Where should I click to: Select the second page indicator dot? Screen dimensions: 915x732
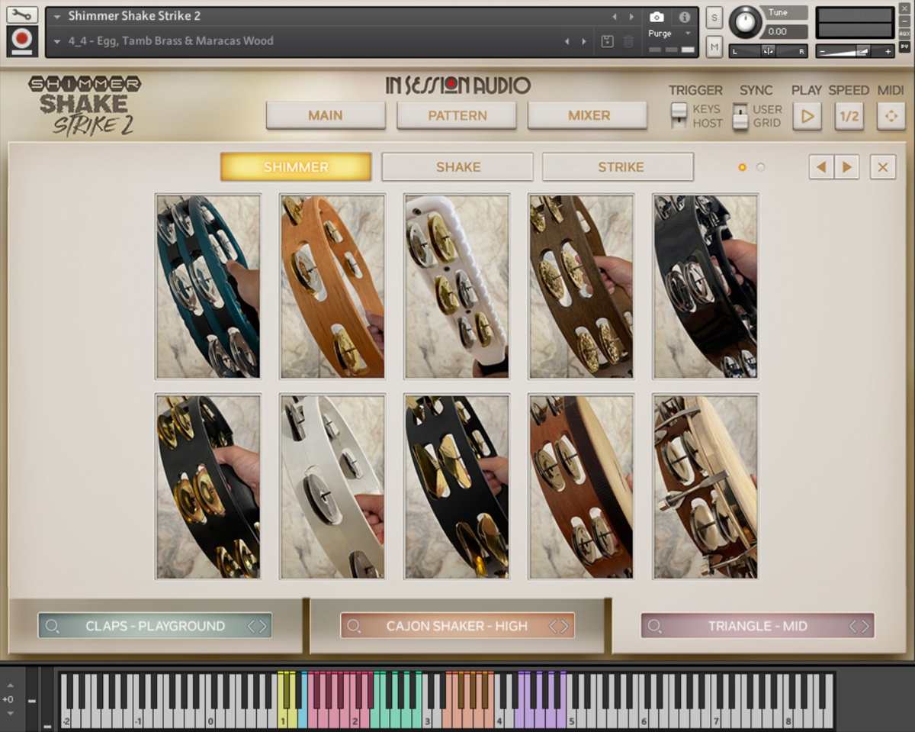760,167
